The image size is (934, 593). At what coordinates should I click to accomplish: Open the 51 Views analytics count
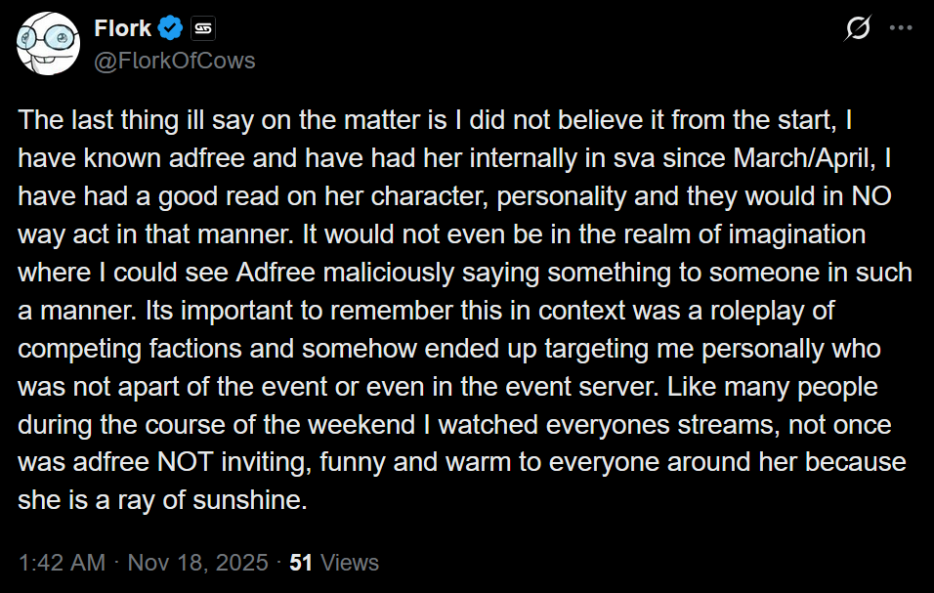pos(334,563)
